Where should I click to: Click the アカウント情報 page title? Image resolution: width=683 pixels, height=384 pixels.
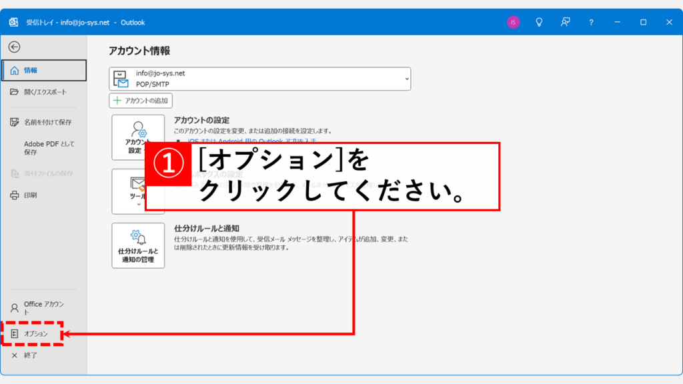coord(139,51)
